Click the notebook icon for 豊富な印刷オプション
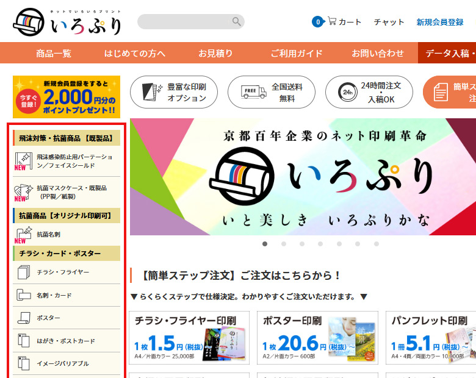The height and width of the screenshot is (378, 476). [x=152, y=92]
